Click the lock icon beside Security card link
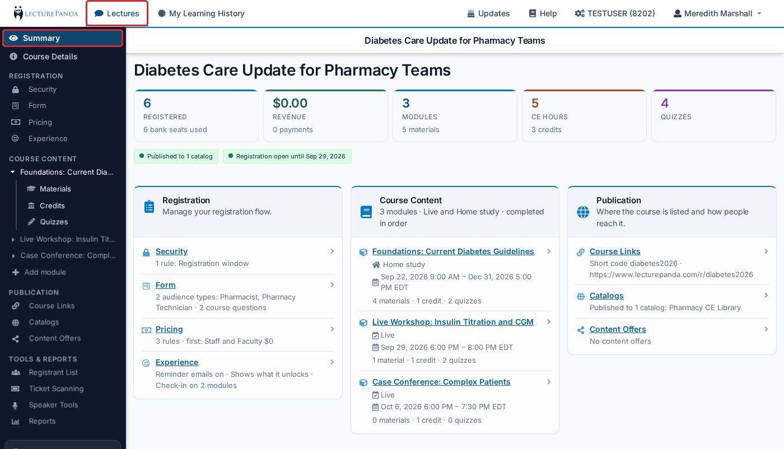 point(146,252)
